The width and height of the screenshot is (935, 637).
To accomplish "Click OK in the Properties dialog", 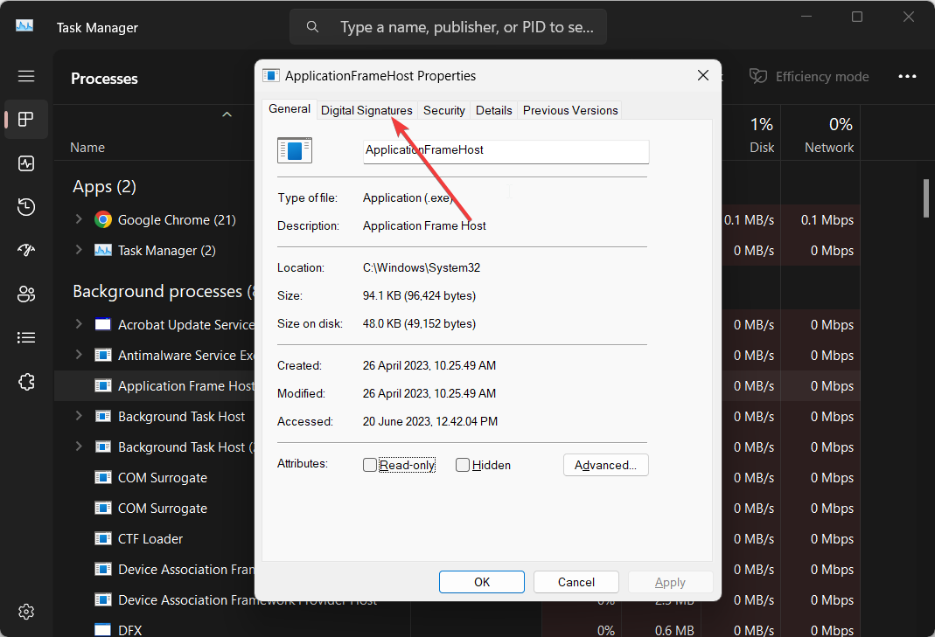I will pyautogui.click(x=482, y=582).
